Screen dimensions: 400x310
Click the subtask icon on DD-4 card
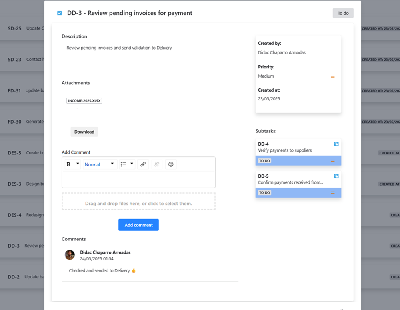pos(336,144)
